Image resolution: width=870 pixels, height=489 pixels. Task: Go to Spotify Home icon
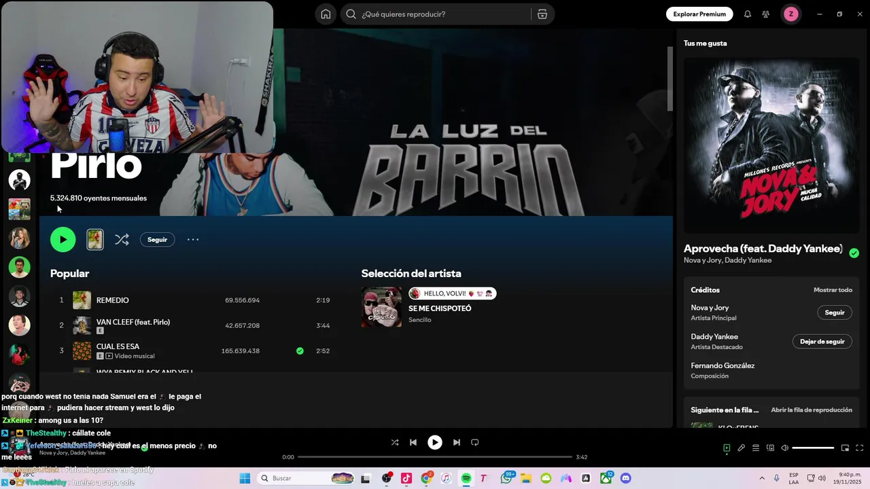tap(326, 14)
